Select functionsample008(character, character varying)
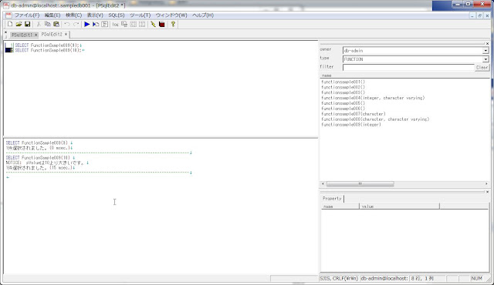The height and width of the screenshot is (285, 494). click(375, 119)
